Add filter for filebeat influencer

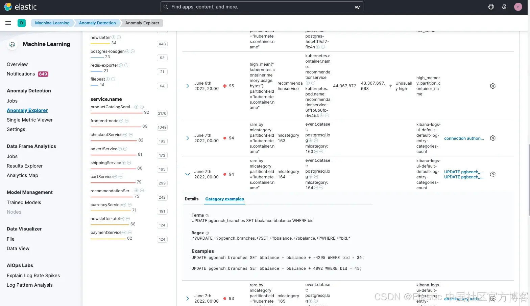tap(108, 79)
